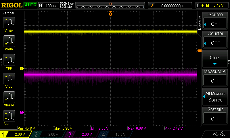The width and height of the screenshot is (230, 138).
Task: Click the waveform memory overview bar
Action: [x=111, y=5]
